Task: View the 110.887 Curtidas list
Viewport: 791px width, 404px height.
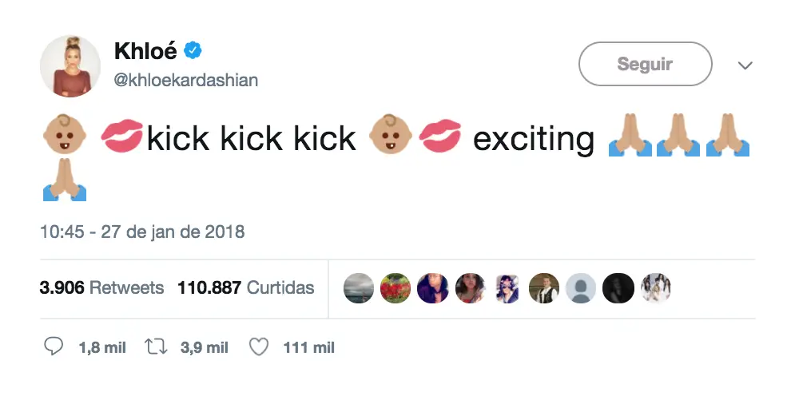Action: click(x=245, y=287)
